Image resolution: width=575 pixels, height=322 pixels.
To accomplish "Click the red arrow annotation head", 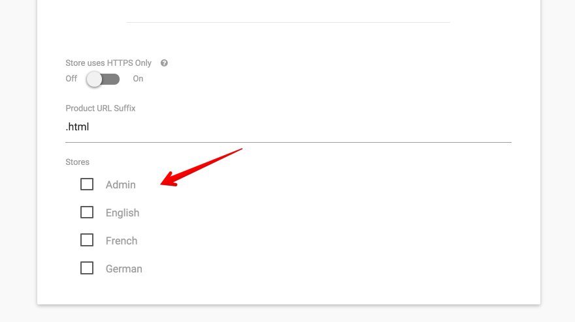I will 168,181.
